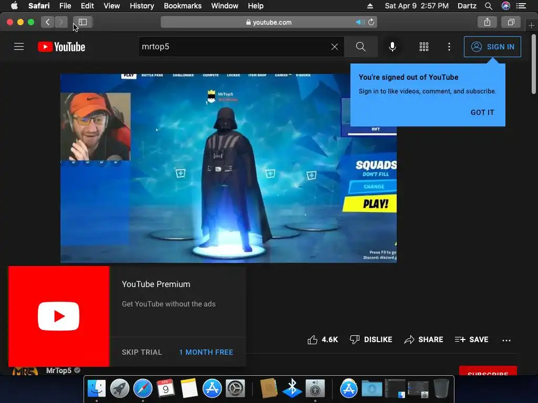This screenshot has height=403, width=538.
Task: Toggle the Safari sidebar
Action: click(x=82, y=22)
